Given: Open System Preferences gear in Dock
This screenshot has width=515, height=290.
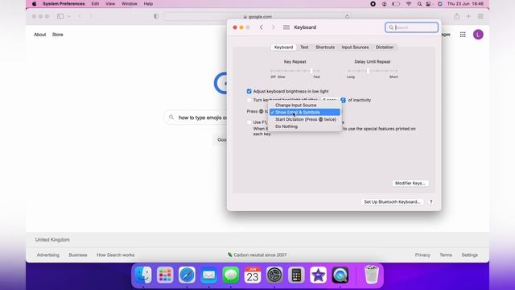Looking at the screenshot, I should pyautogui.click(x=274, y=275).
